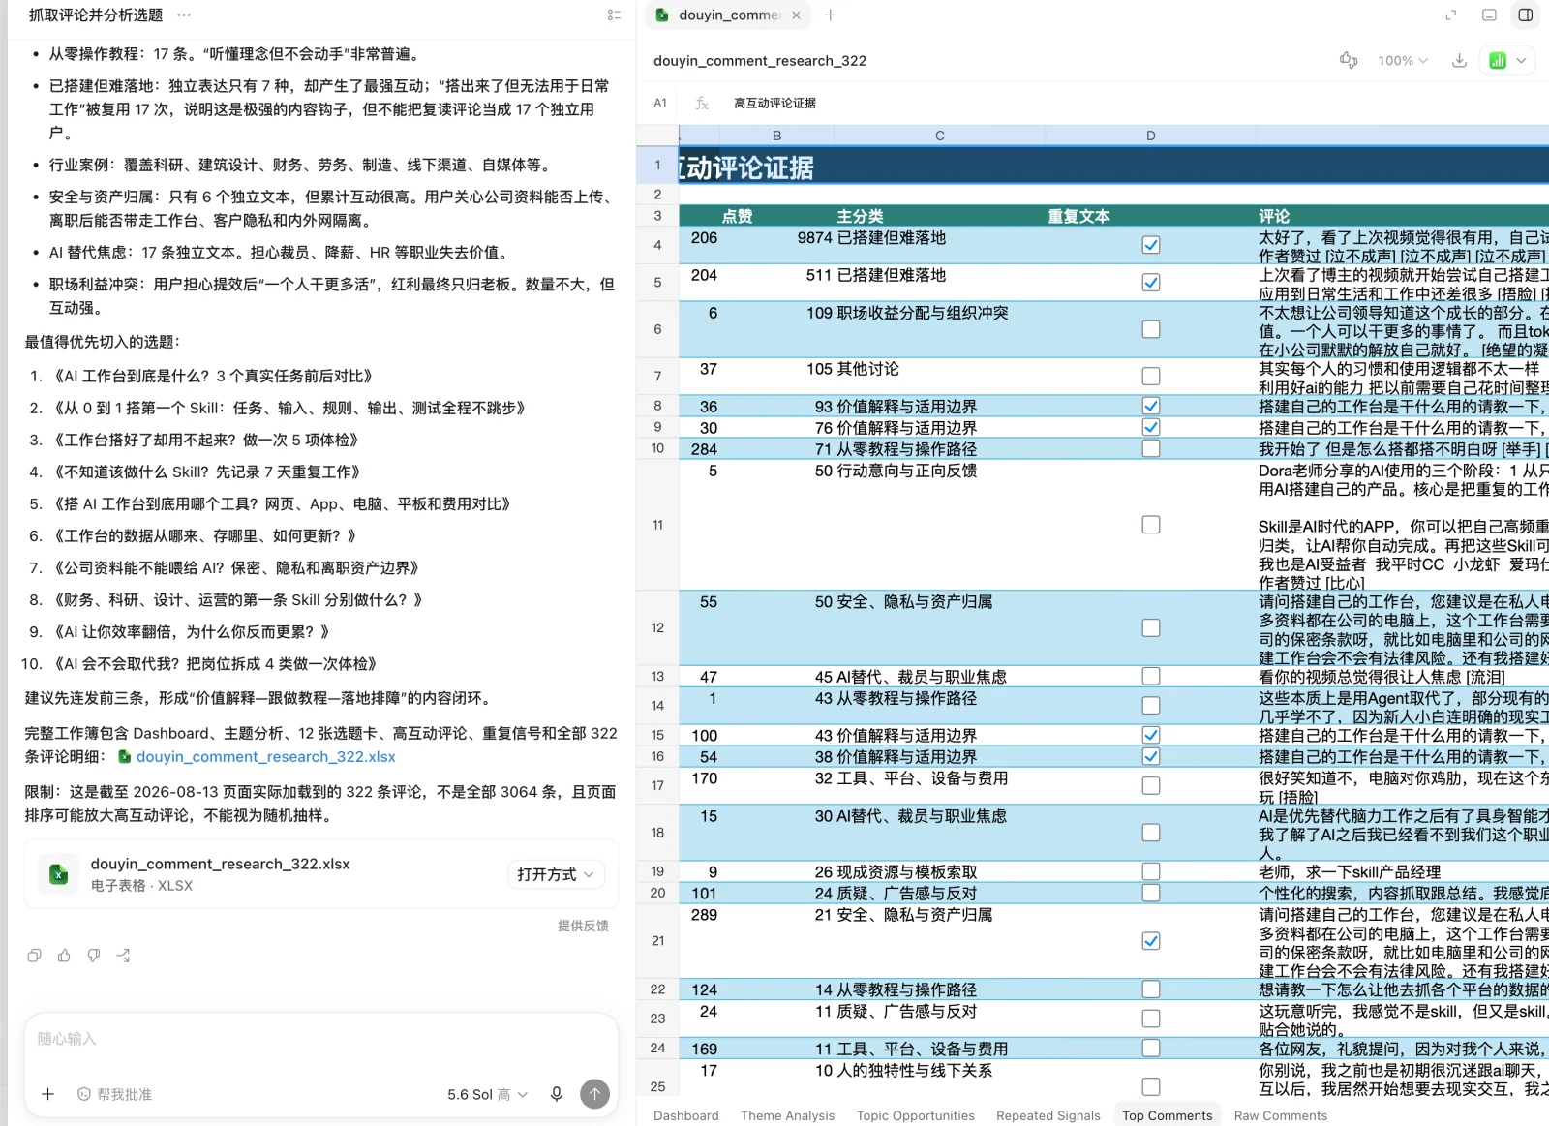Viewport: 1549px width, 1126px height.
Task: Uncheck the checkbox in row 21 安全、隐私与资产归属
Action: tap(1150, 941)
